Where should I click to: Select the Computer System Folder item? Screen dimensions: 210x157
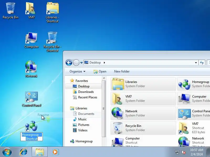click(x=194, y=99)
